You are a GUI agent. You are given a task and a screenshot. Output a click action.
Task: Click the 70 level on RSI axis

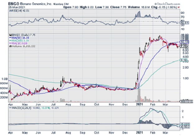(183, 17)
